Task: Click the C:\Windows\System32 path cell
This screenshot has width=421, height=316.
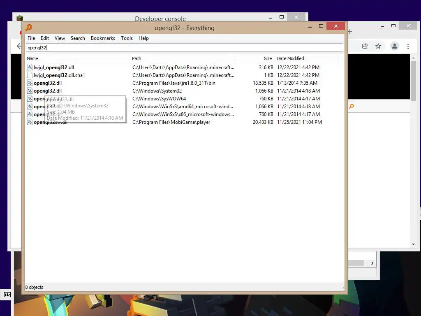Action: tap(157, 91)
